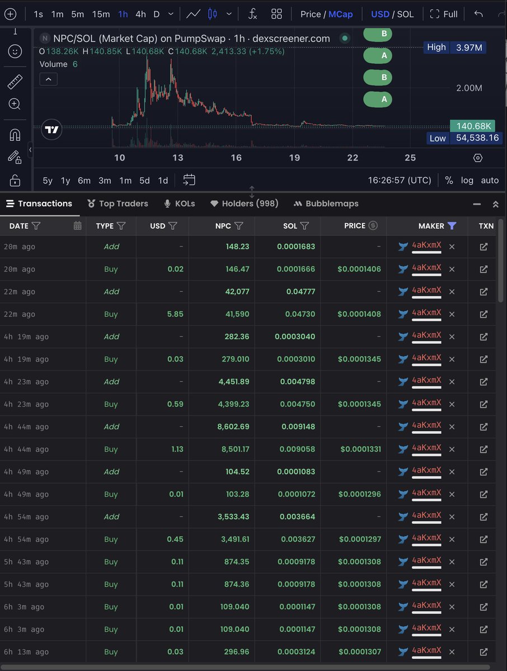This screenshot has width=507, height=671.
Task: Set chart range to 5y
Action: point(48,180)
